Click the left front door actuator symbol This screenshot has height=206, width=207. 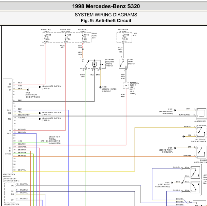click(201, 132)
